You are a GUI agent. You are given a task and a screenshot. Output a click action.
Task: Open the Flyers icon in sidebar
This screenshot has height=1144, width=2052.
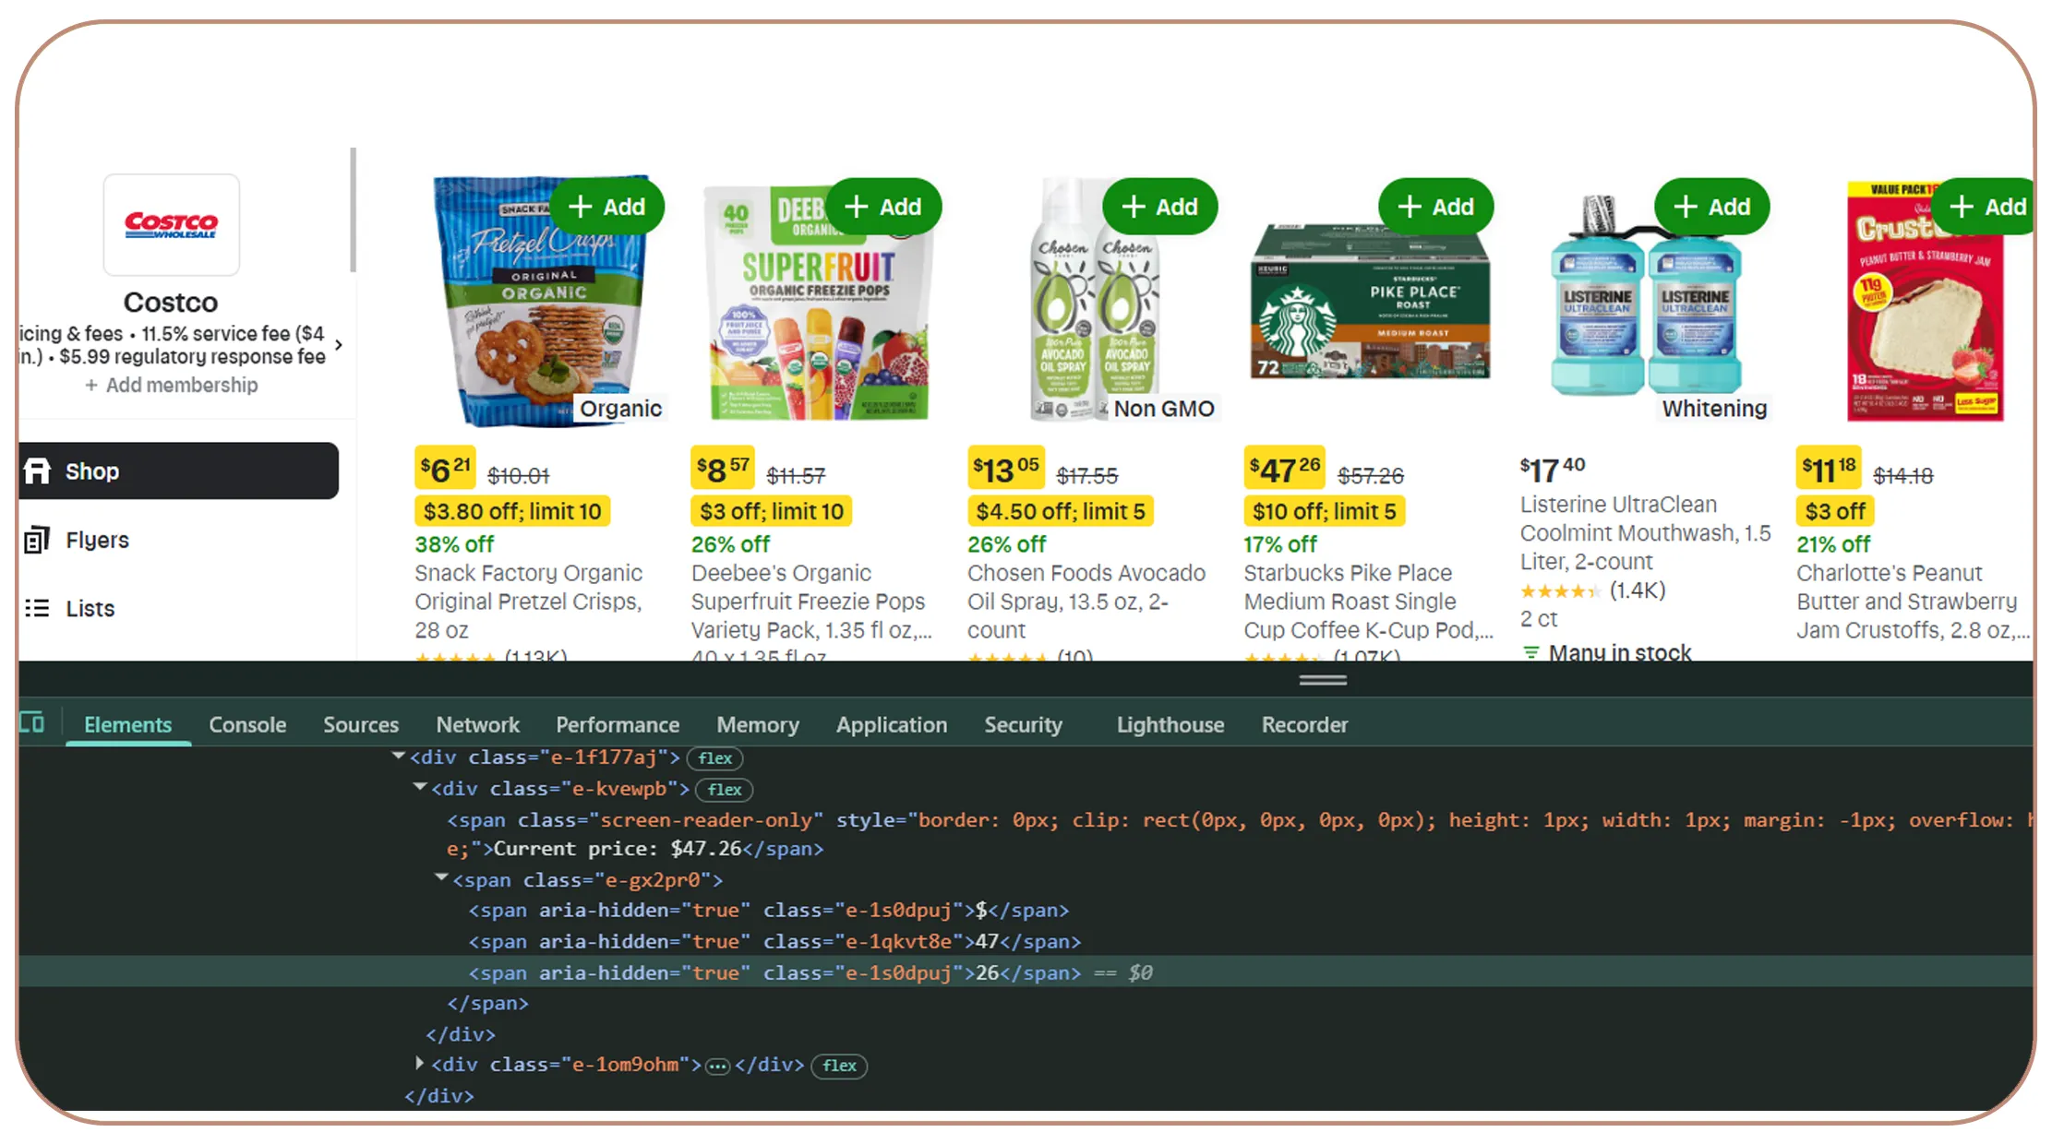(37, 540)
